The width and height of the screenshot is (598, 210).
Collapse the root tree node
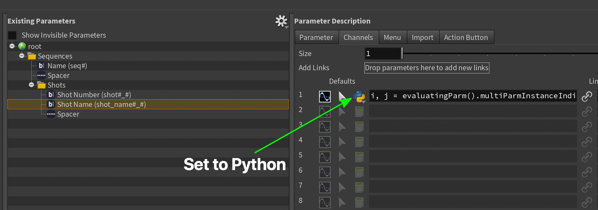coord(12,46)
